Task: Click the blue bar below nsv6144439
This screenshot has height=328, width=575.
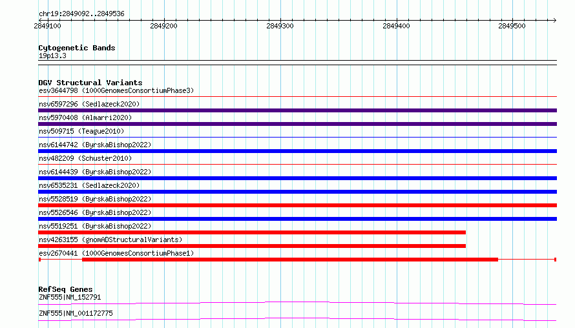Action: (297, 178)
